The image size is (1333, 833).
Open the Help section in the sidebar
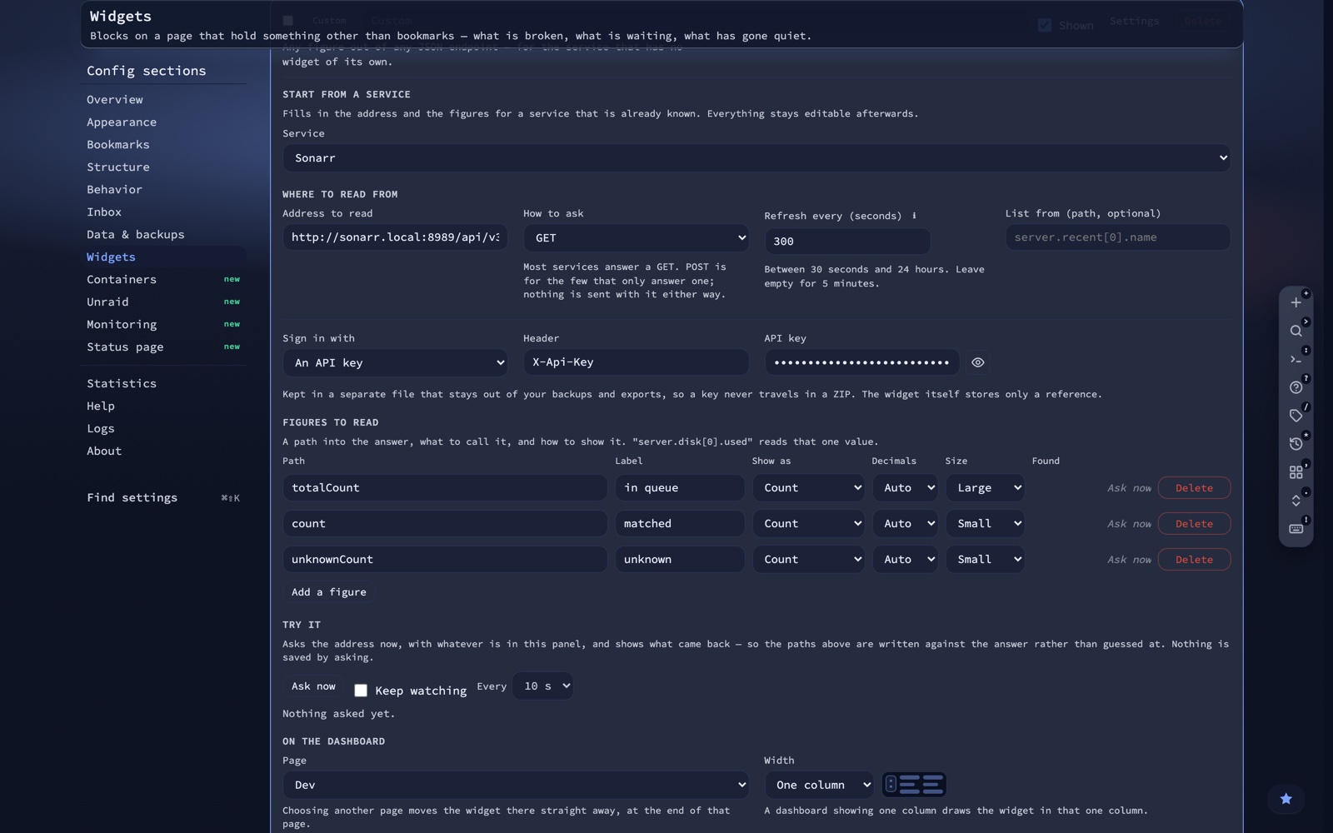(101, 407)
